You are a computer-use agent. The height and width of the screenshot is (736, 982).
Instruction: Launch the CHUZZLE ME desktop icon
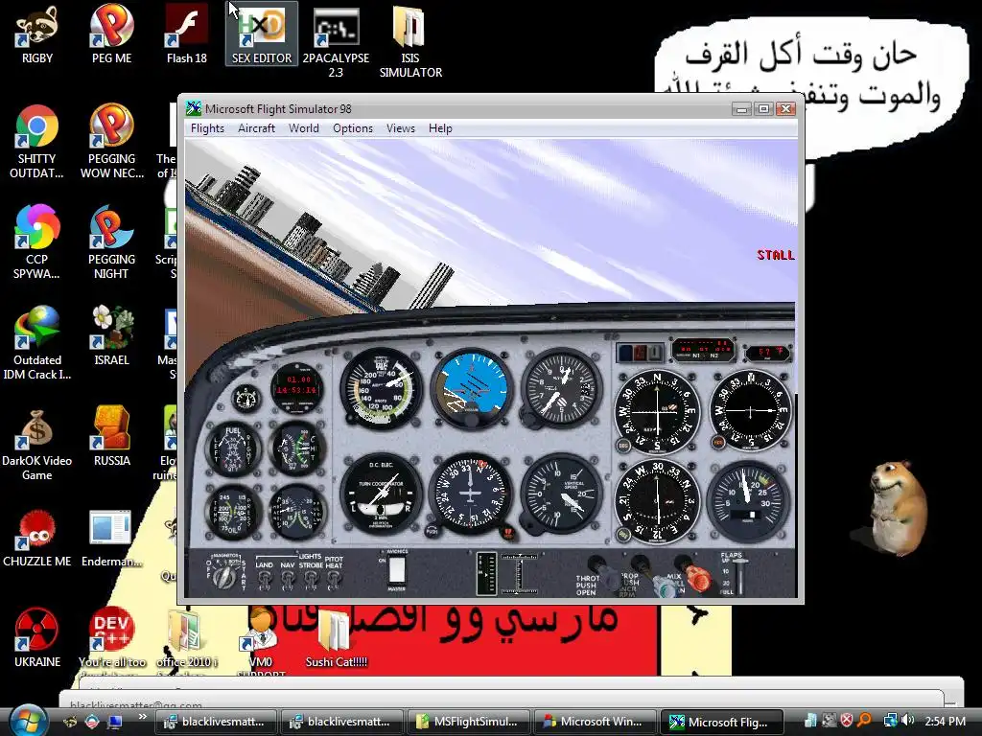point(37,539)
